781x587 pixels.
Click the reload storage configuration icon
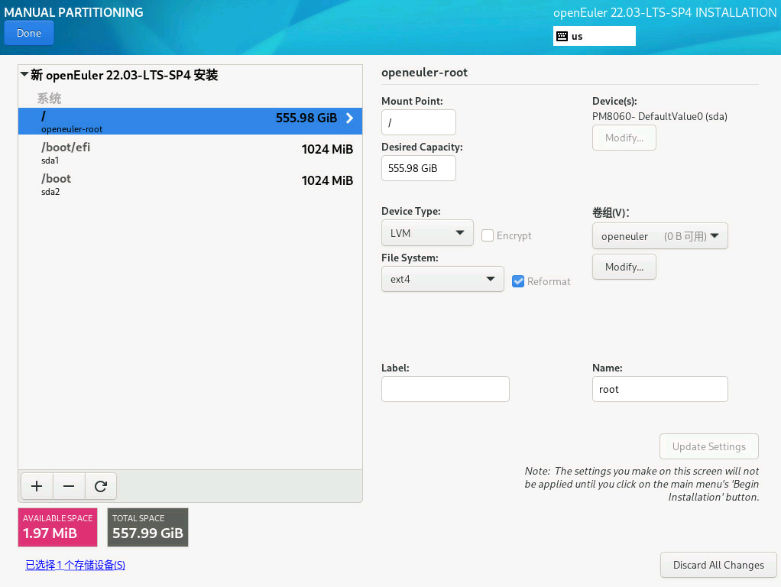tap(101, 486)
